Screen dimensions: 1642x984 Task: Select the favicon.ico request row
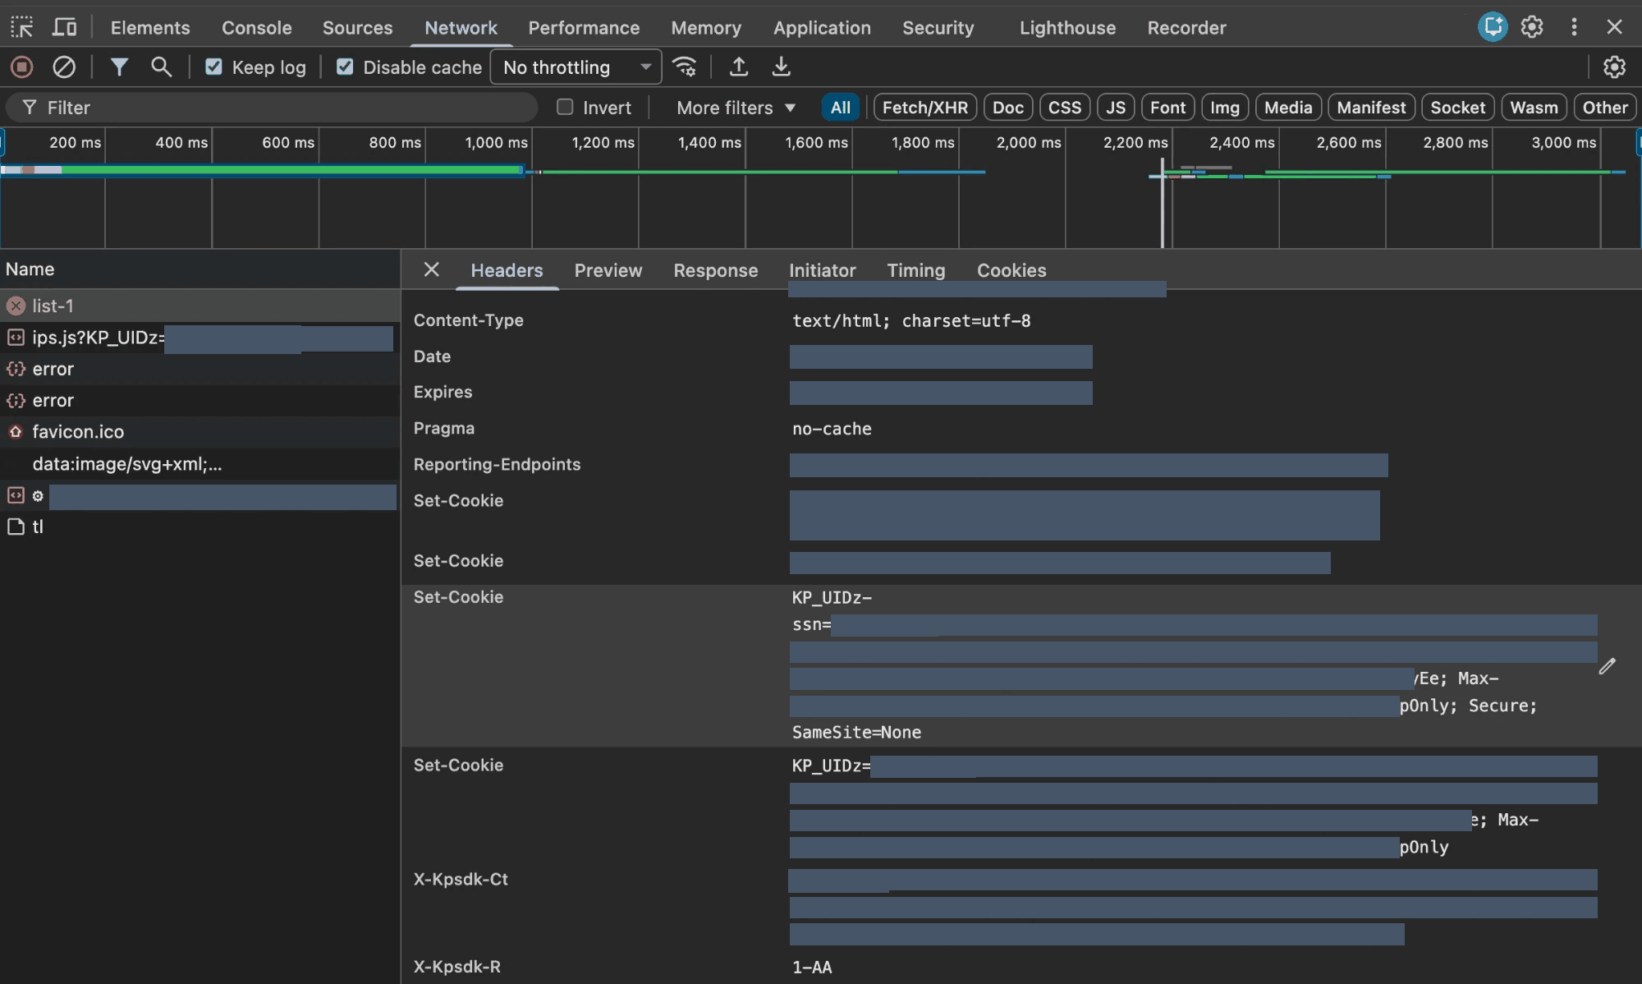(x=200, y=431)
